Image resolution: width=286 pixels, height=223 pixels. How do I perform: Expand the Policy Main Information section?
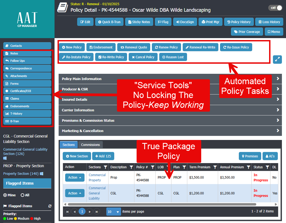[x=169, y=79]
